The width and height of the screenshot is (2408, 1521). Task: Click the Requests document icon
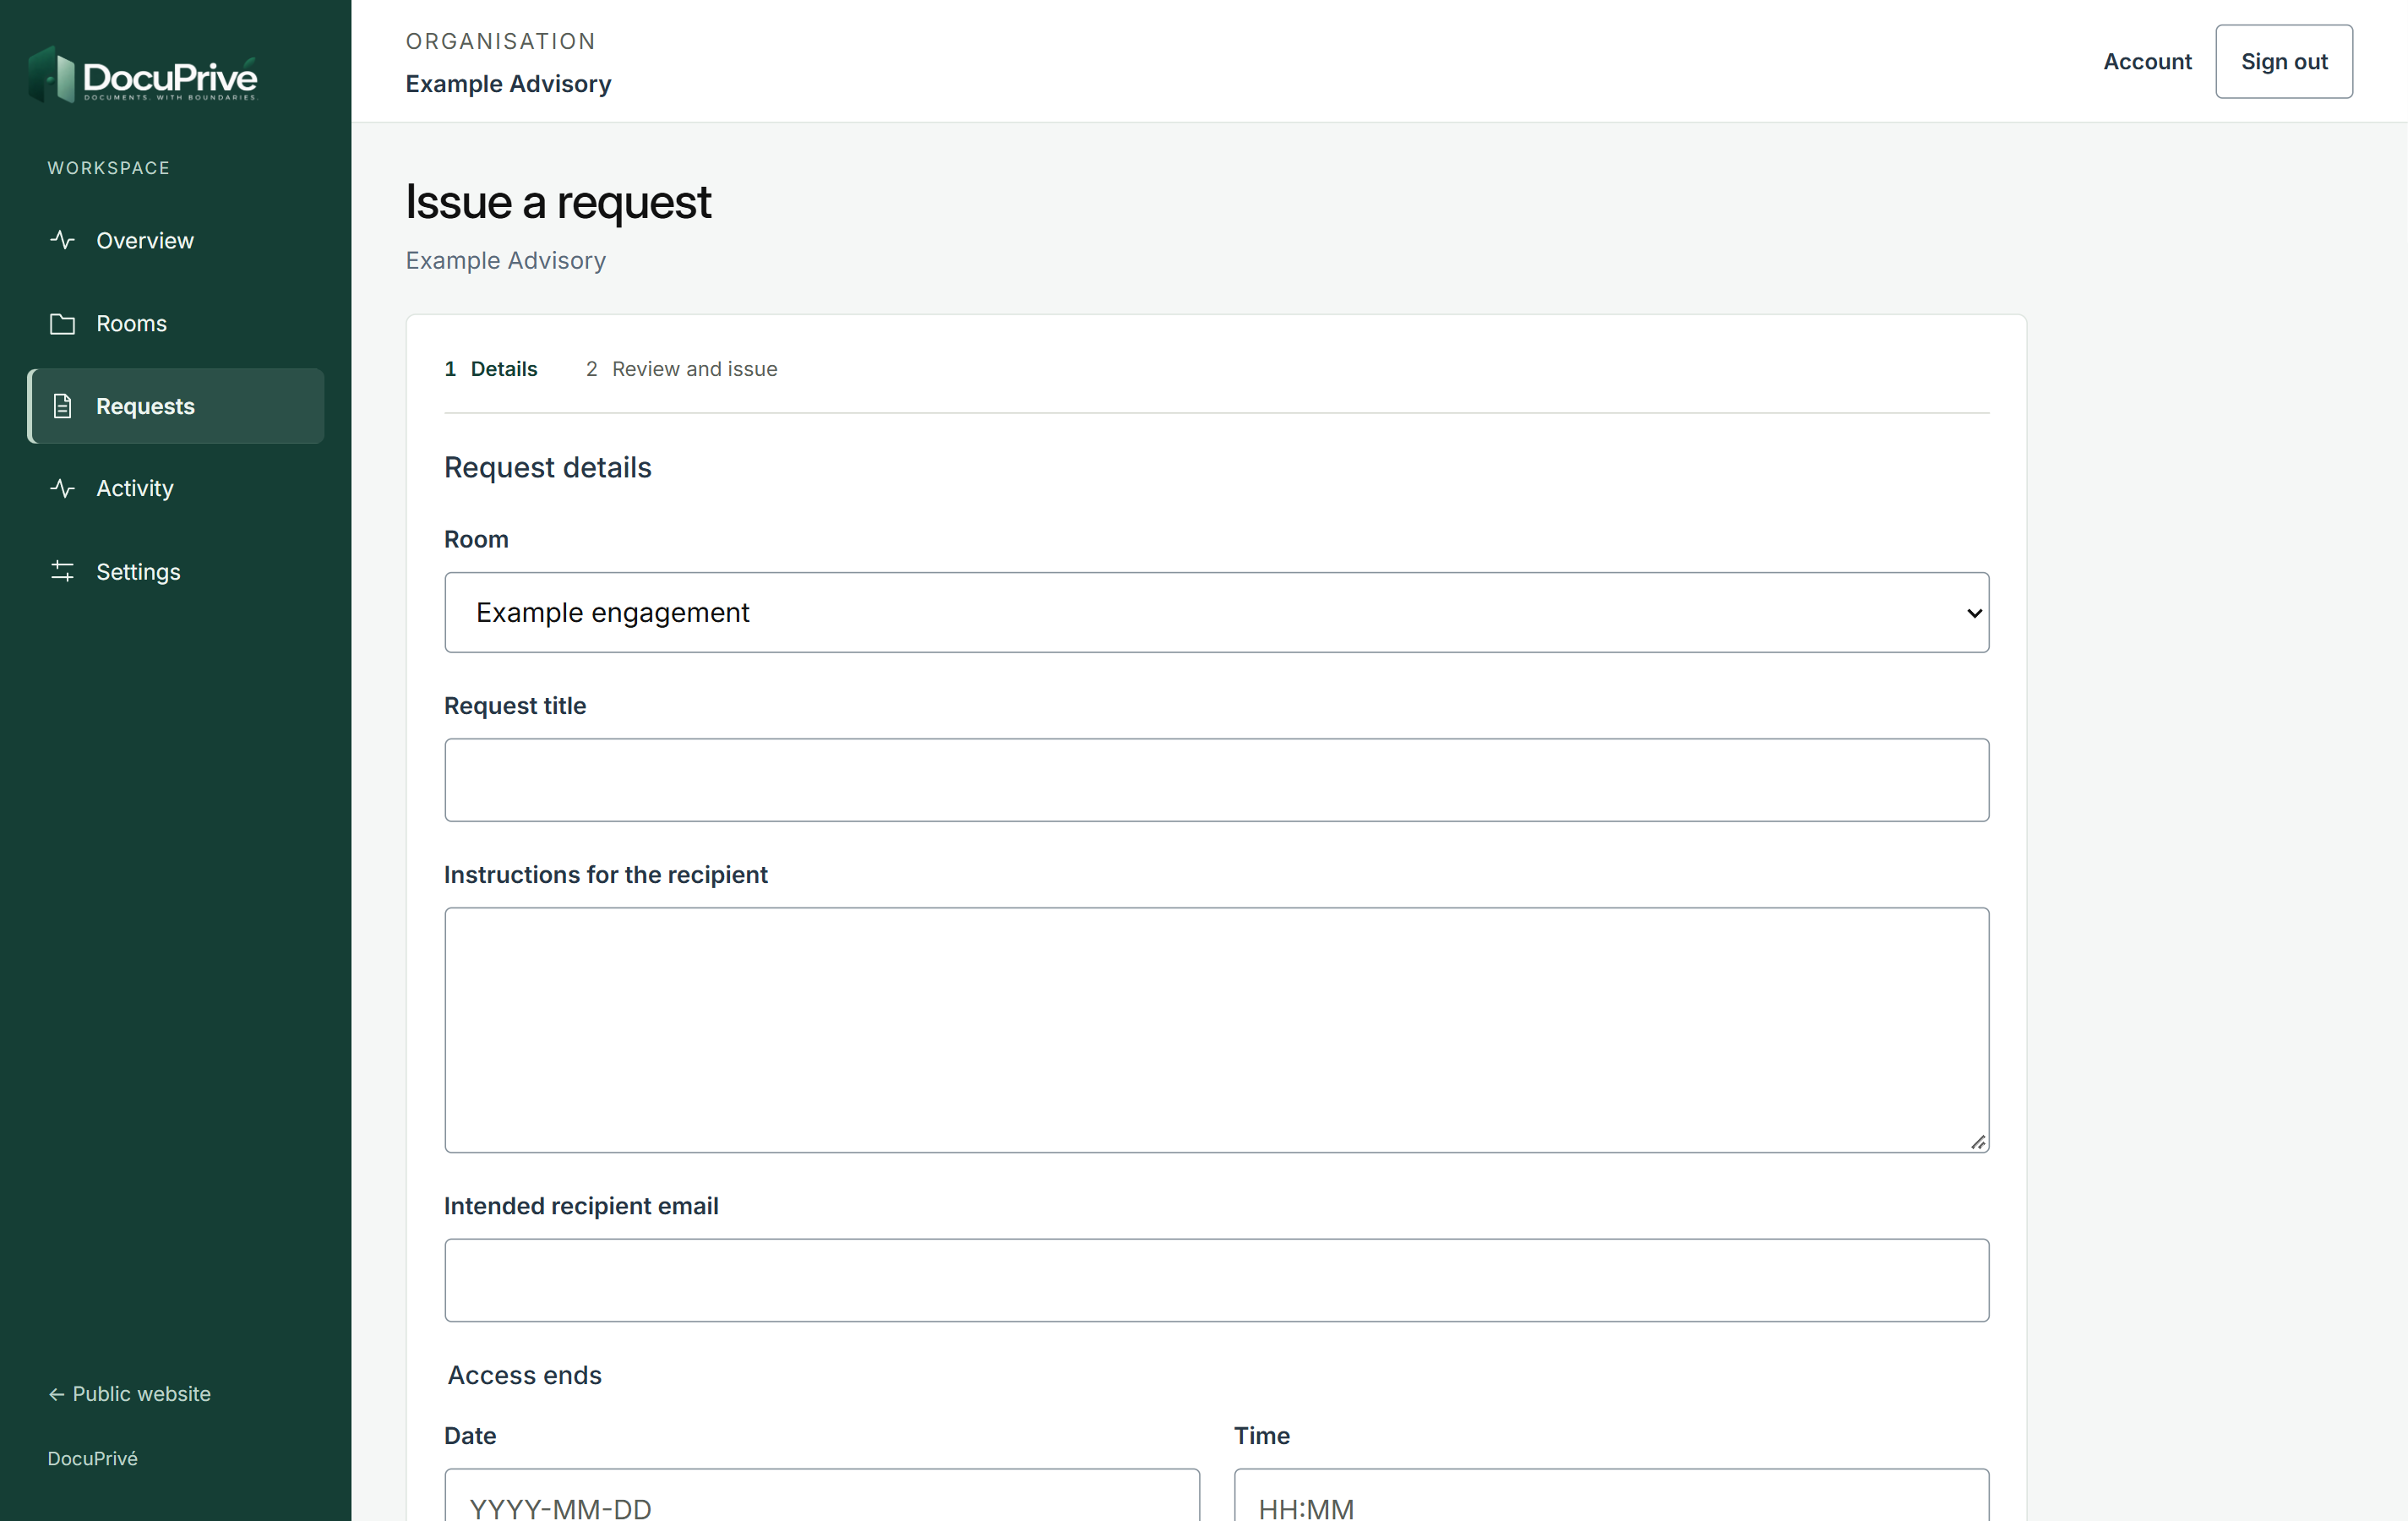point(62,406)
